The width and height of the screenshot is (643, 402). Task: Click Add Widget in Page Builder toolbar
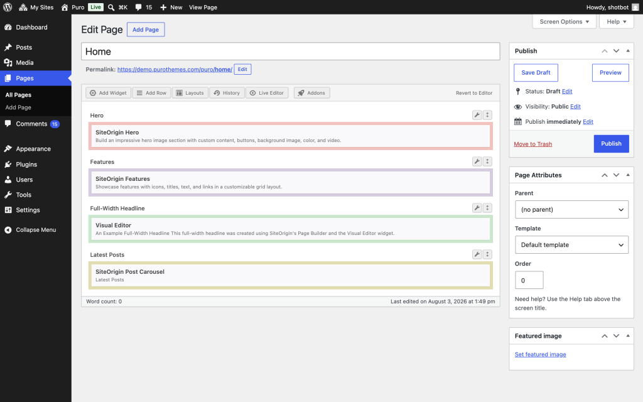click(x=108, y=93)
